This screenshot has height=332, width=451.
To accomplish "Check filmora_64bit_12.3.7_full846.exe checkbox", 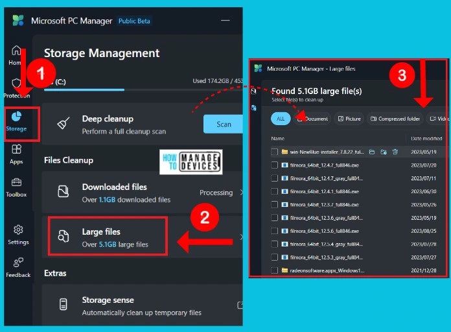I will click(x=274, y=204).
